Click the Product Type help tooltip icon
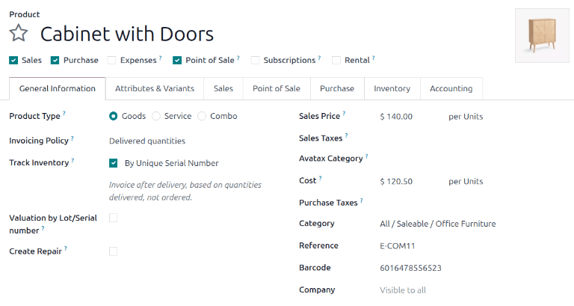Image resolution: width=574 pixels, height=306 pixels. point(64,113)
